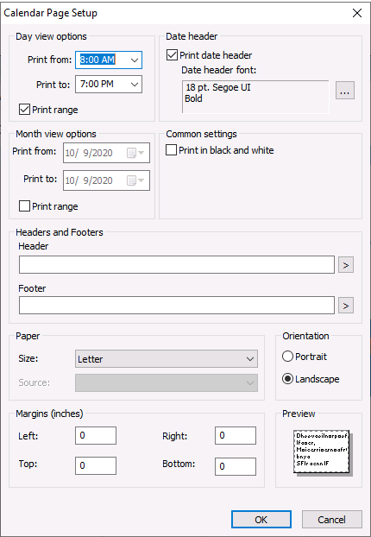Click the page layout Preview thumbnail
The height and width of the screenshot is (537, 371).
(323, 452)
